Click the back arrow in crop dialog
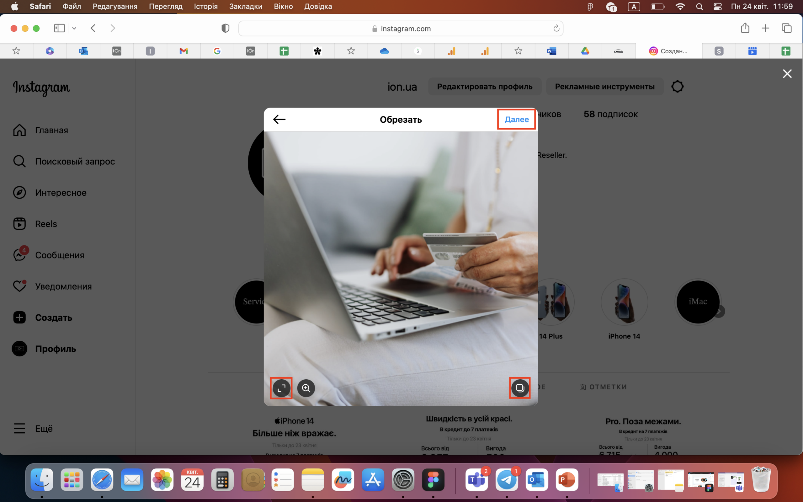Viewport: 803px width, 502px height. click(279, 119)
